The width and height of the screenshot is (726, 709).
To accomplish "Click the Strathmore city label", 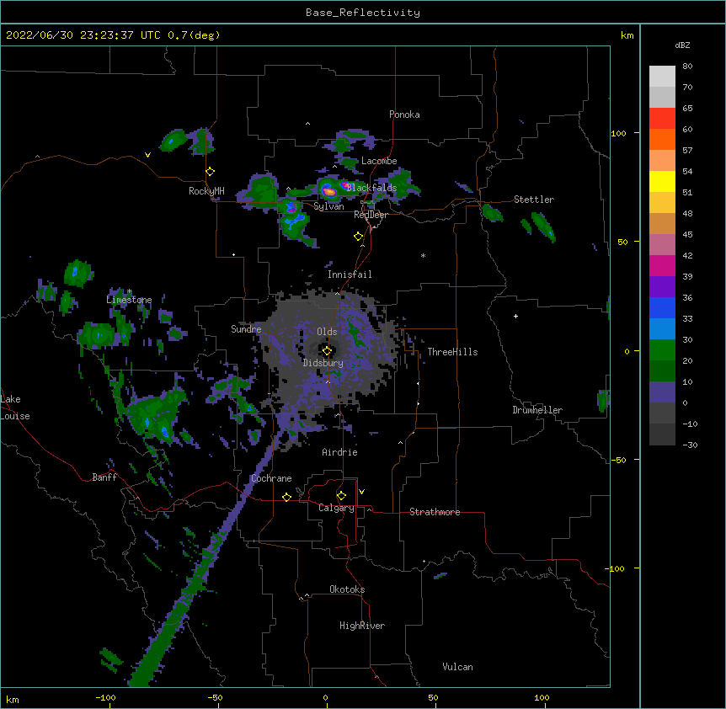I will pos(435,512).
